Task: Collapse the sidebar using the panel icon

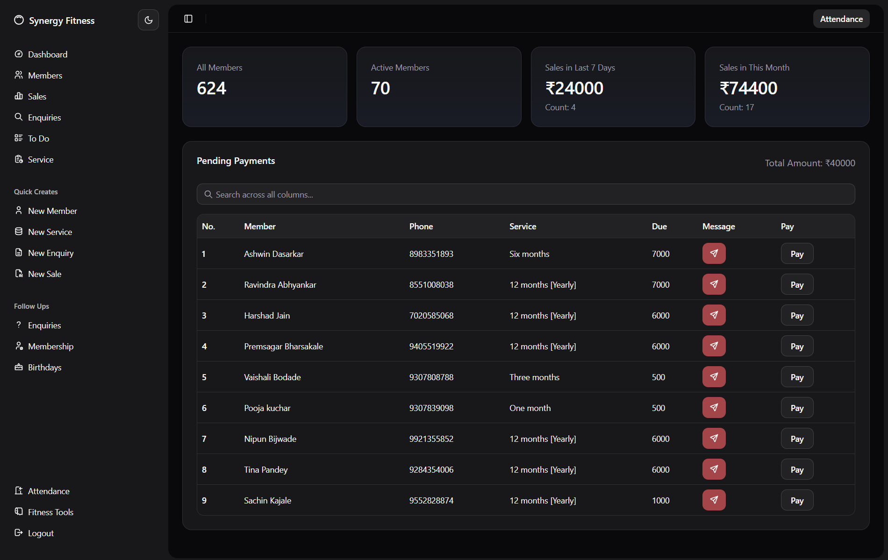Action: tap(188, 19)
